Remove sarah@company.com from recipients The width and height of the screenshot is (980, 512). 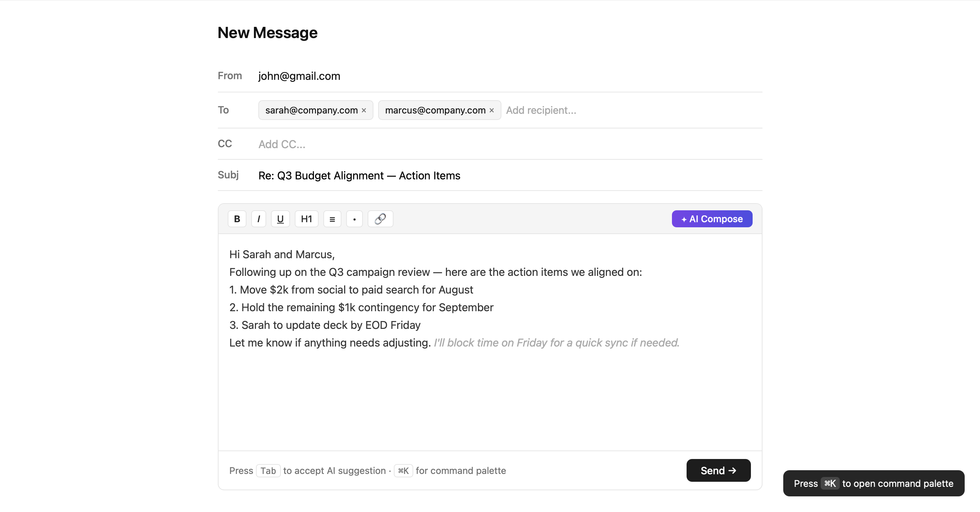tap(364, 110)
